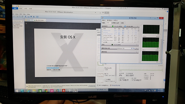Click VMware full screen toolbar icon
The width and height of the screenshot is (185, 104).
31,16
